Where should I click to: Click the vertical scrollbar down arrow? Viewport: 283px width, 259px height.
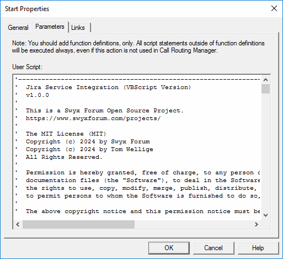pyautogui.click(x=265, y=215)
